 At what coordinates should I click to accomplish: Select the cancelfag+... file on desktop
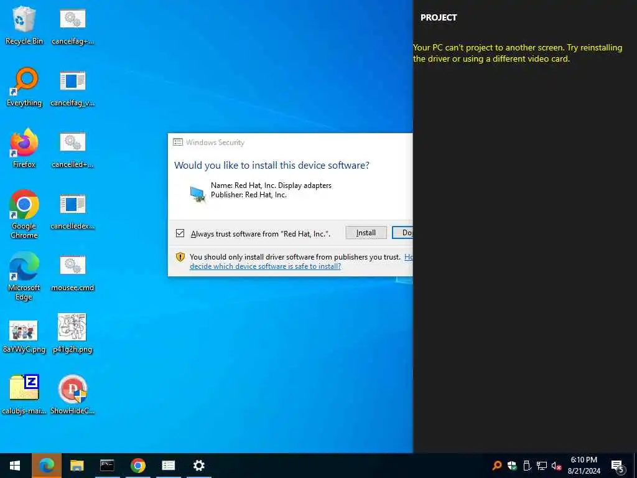(x=73, y=27)
